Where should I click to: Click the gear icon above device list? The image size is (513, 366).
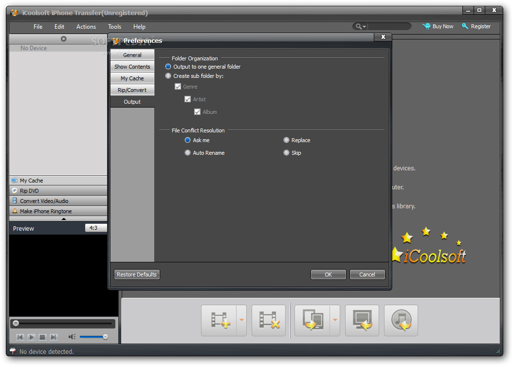63,39
